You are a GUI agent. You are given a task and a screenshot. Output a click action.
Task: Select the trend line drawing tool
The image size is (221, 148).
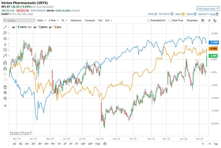[x=5, y=27]
